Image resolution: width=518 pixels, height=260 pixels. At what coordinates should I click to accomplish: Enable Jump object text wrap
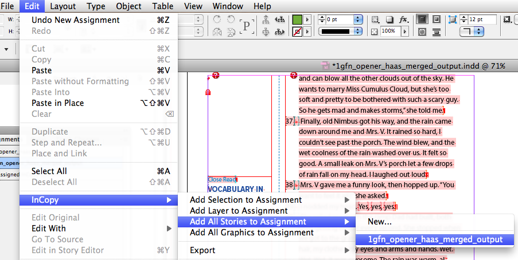click(437, 32)
